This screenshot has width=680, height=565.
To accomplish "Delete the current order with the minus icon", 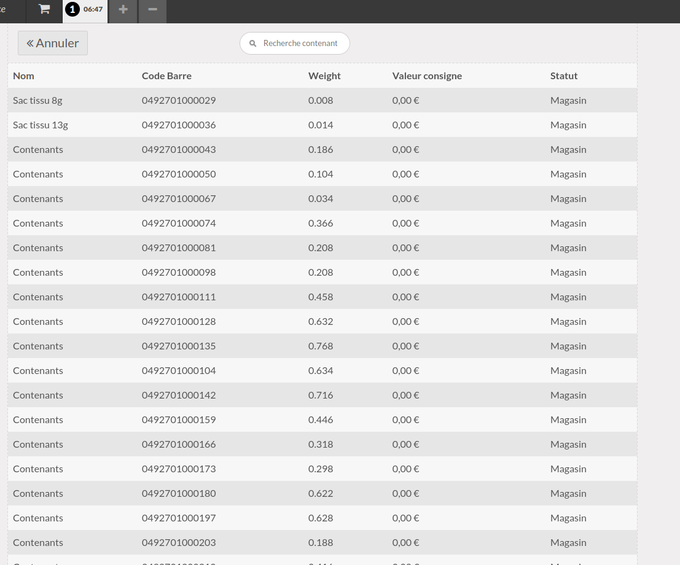I will click(x=152, y=10).
